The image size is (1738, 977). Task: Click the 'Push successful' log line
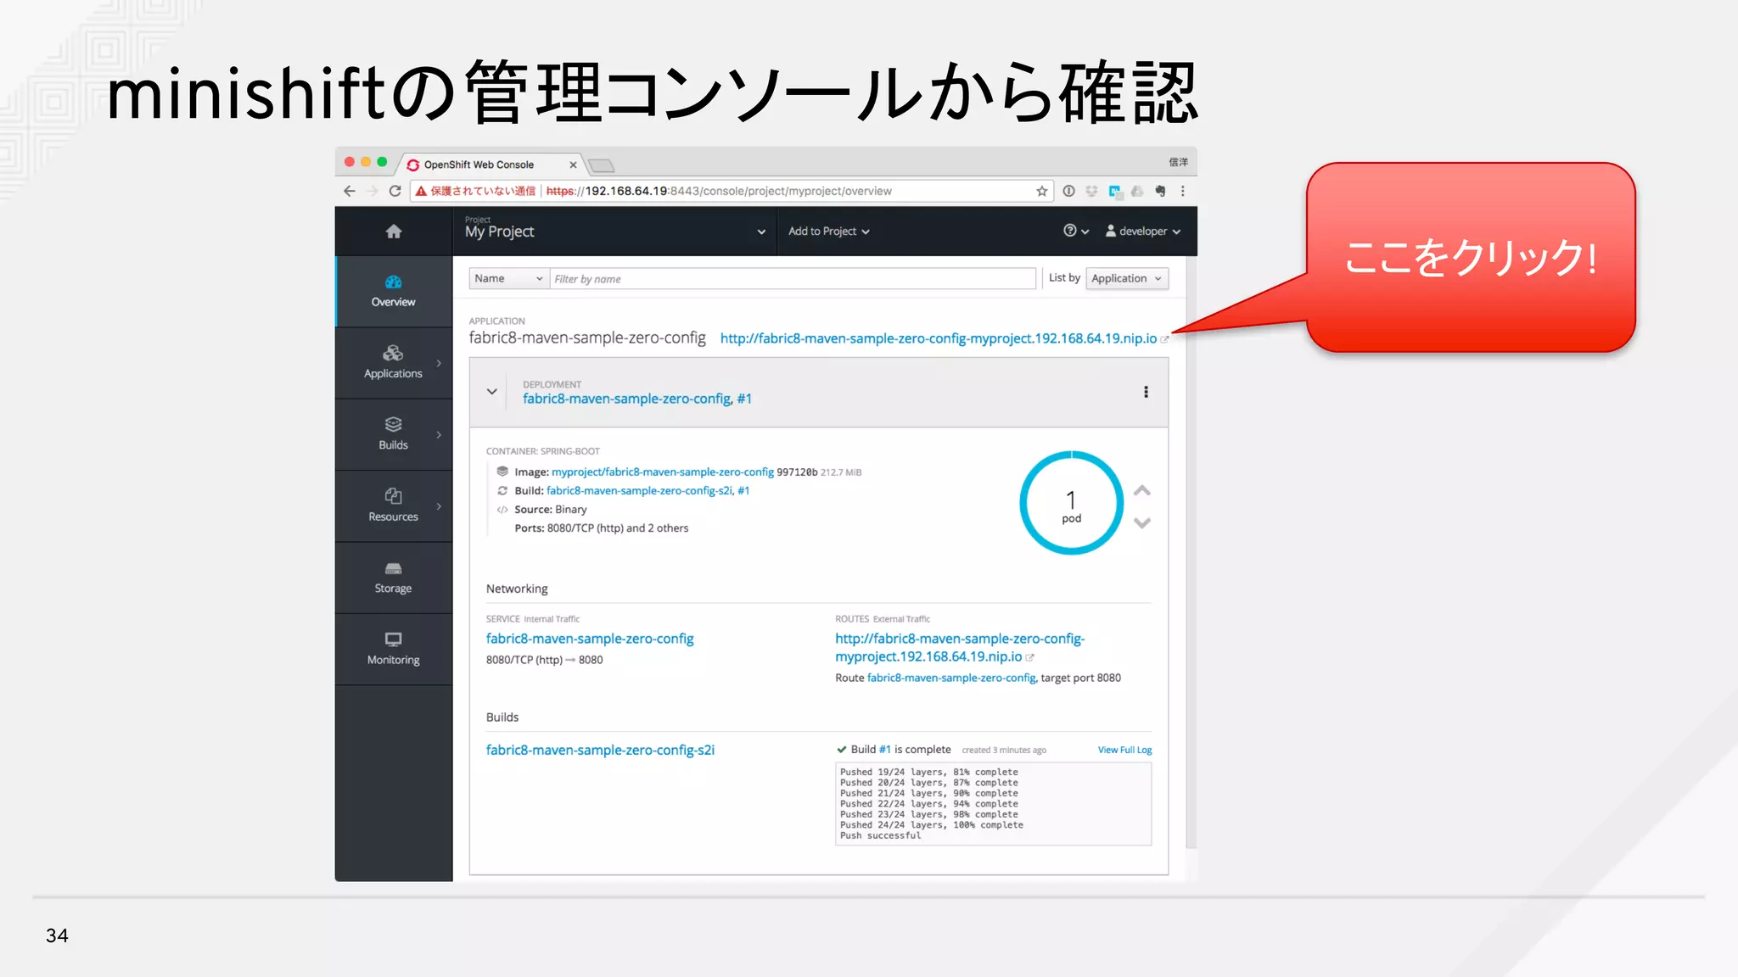pos(880,835)
